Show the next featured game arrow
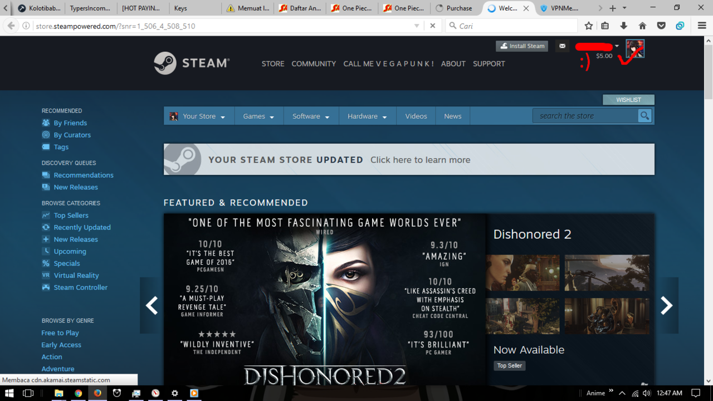Screen dimensions: 713x401 click(x=667, y=305)
